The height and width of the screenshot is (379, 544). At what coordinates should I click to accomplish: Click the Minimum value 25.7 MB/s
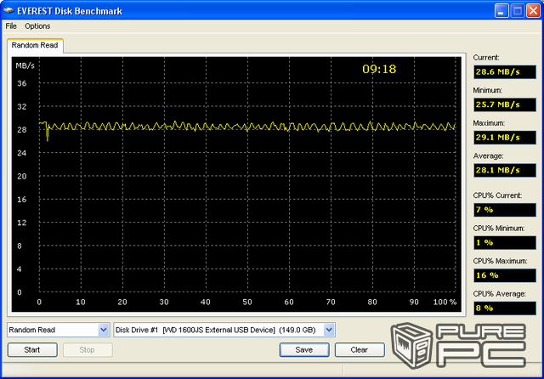pos(505,105)
